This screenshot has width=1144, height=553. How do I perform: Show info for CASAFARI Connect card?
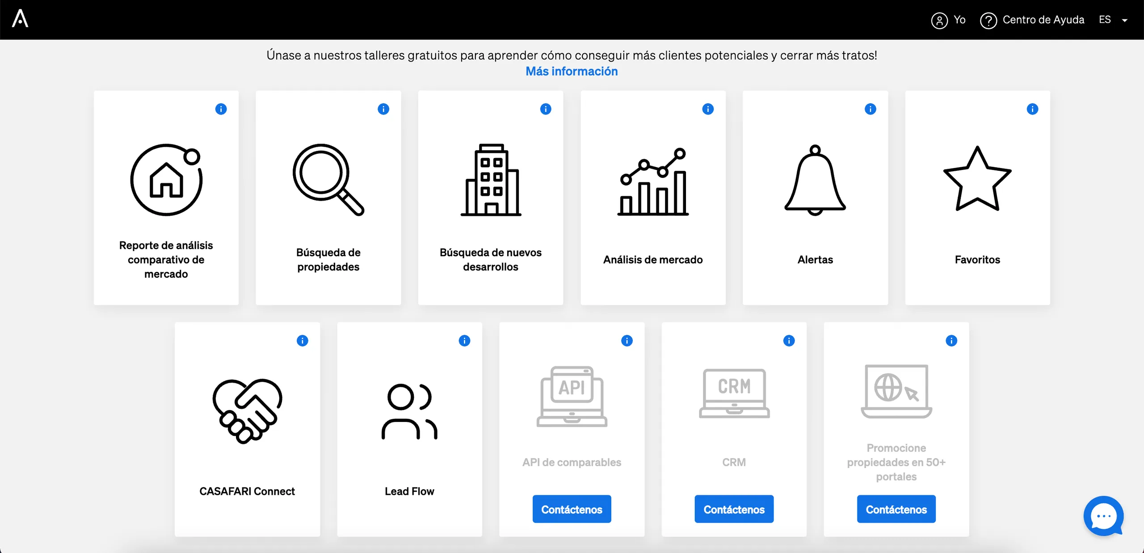coord(302,341)
